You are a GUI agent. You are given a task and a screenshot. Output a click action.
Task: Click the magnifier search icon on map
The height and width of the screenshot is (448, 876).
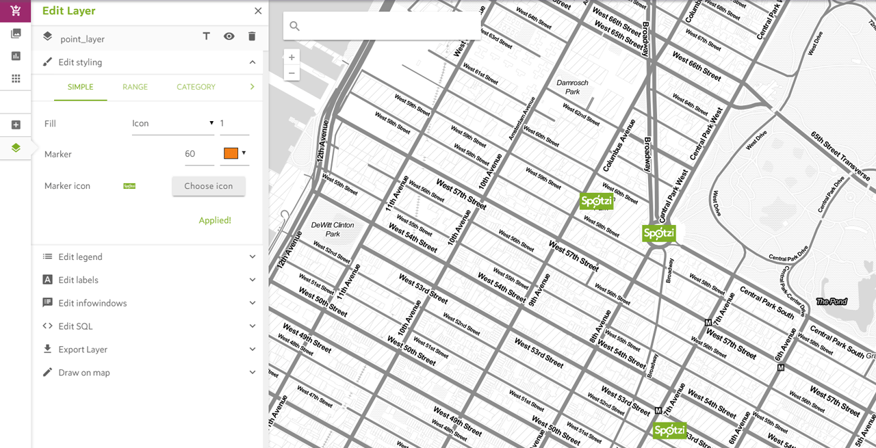coord(295,26)
